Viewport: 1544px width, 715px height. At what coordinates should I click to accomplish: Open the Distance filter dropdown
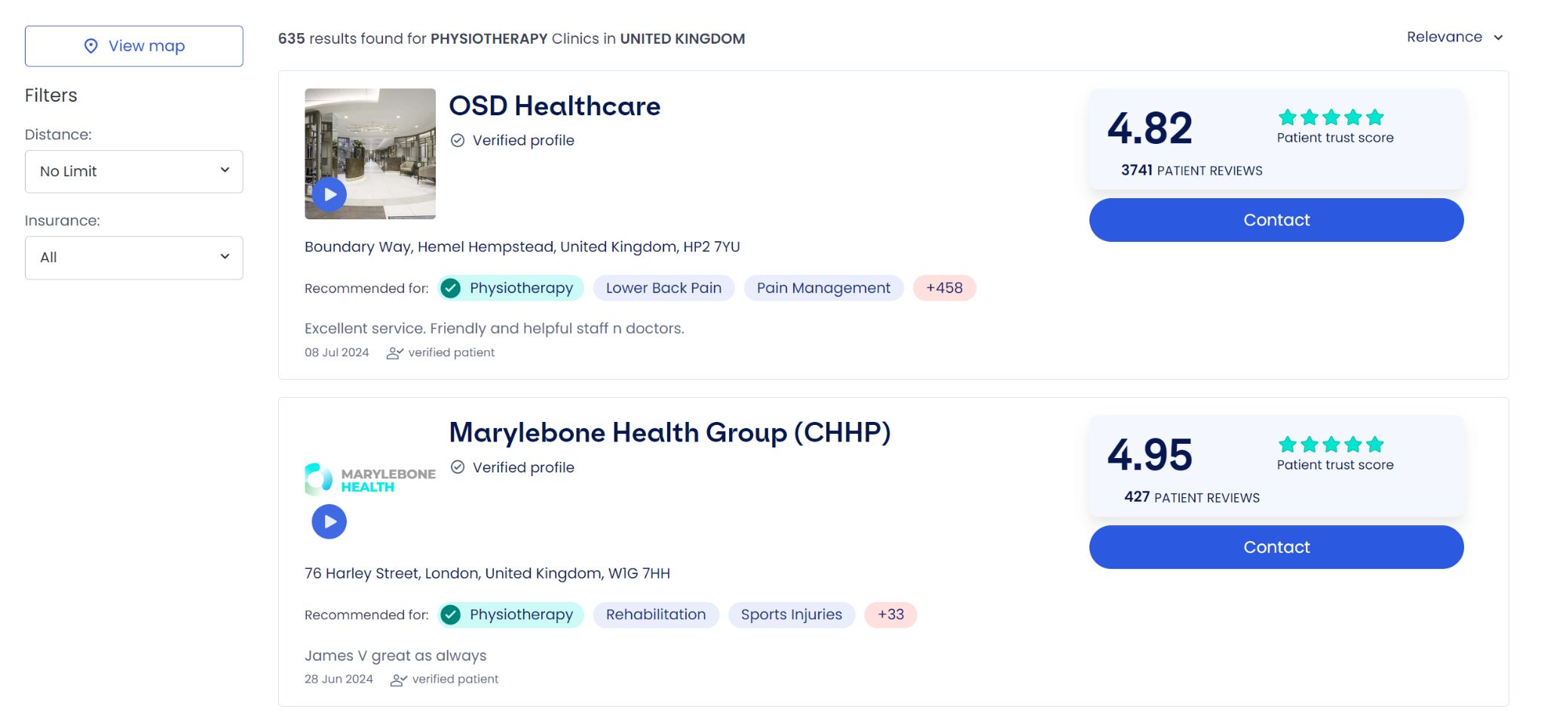point(133,171)
